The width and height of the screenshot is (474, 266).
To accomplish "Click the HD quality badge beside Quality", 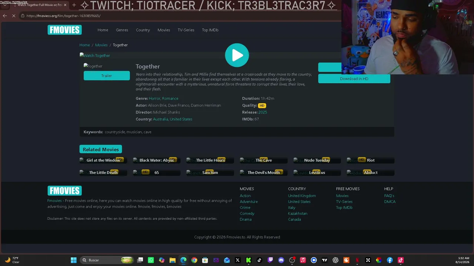I will coord(262,106).
